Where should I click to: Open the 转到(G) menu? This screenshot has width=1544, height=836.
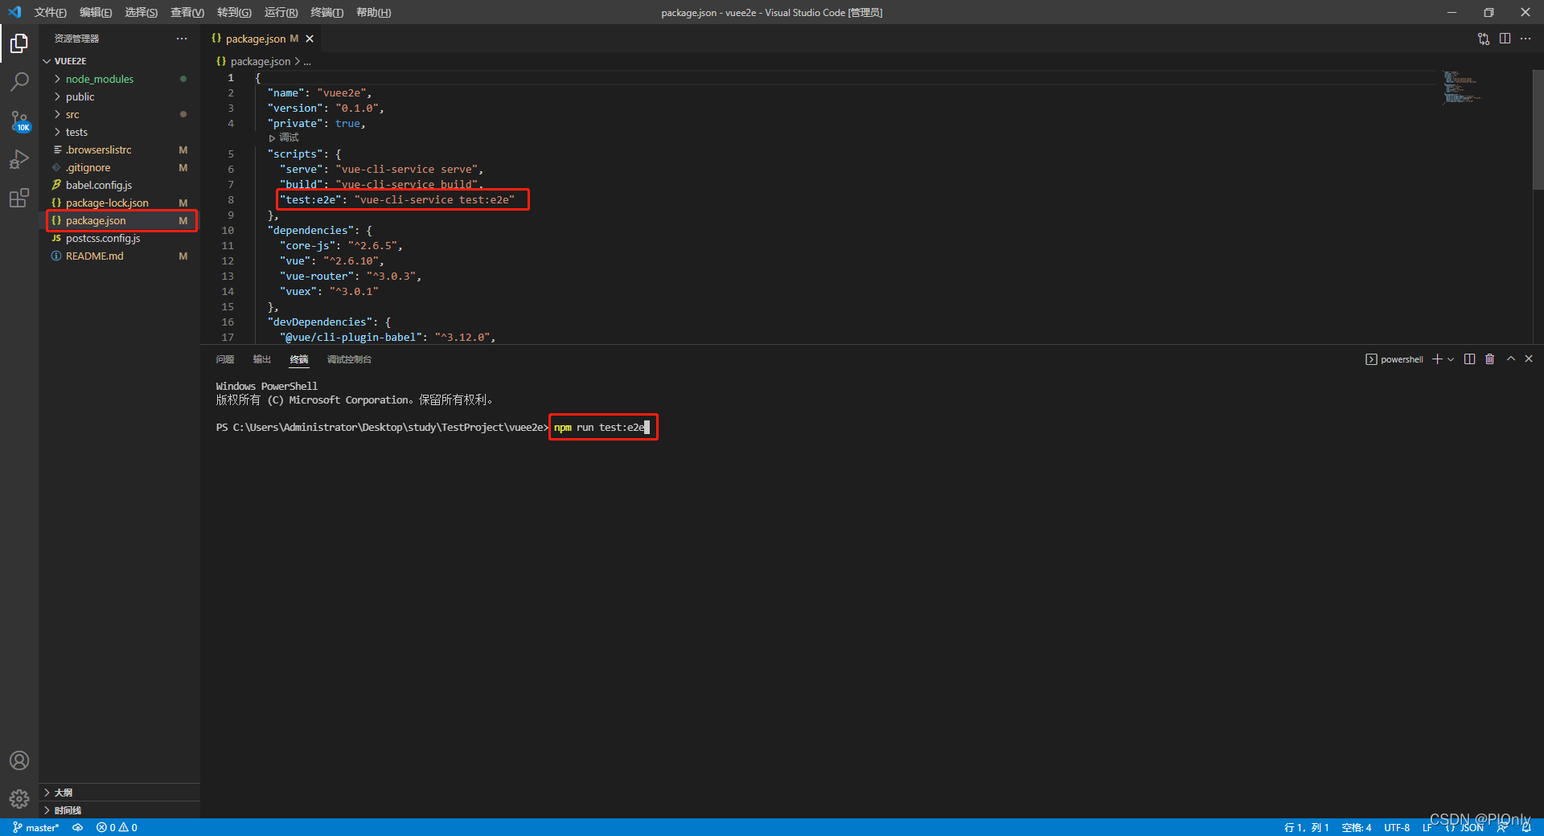tap(234, 12)
